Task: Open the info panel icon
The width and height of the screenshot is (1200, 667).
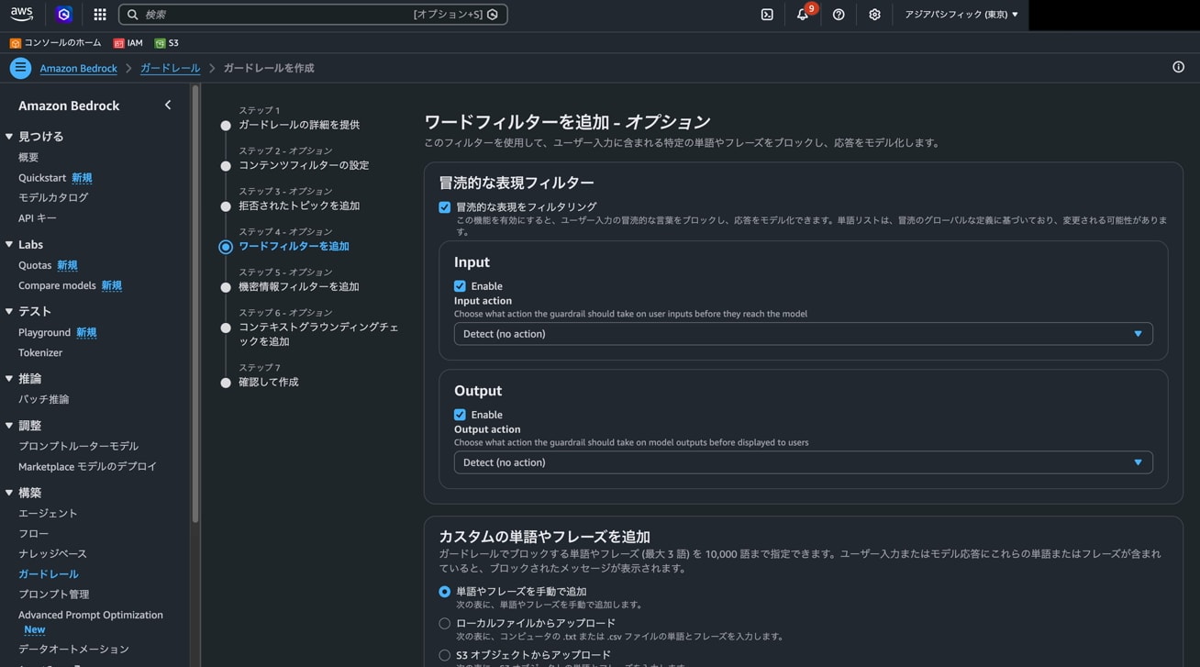Action: pyautogui.click(x=1178, y=67)
